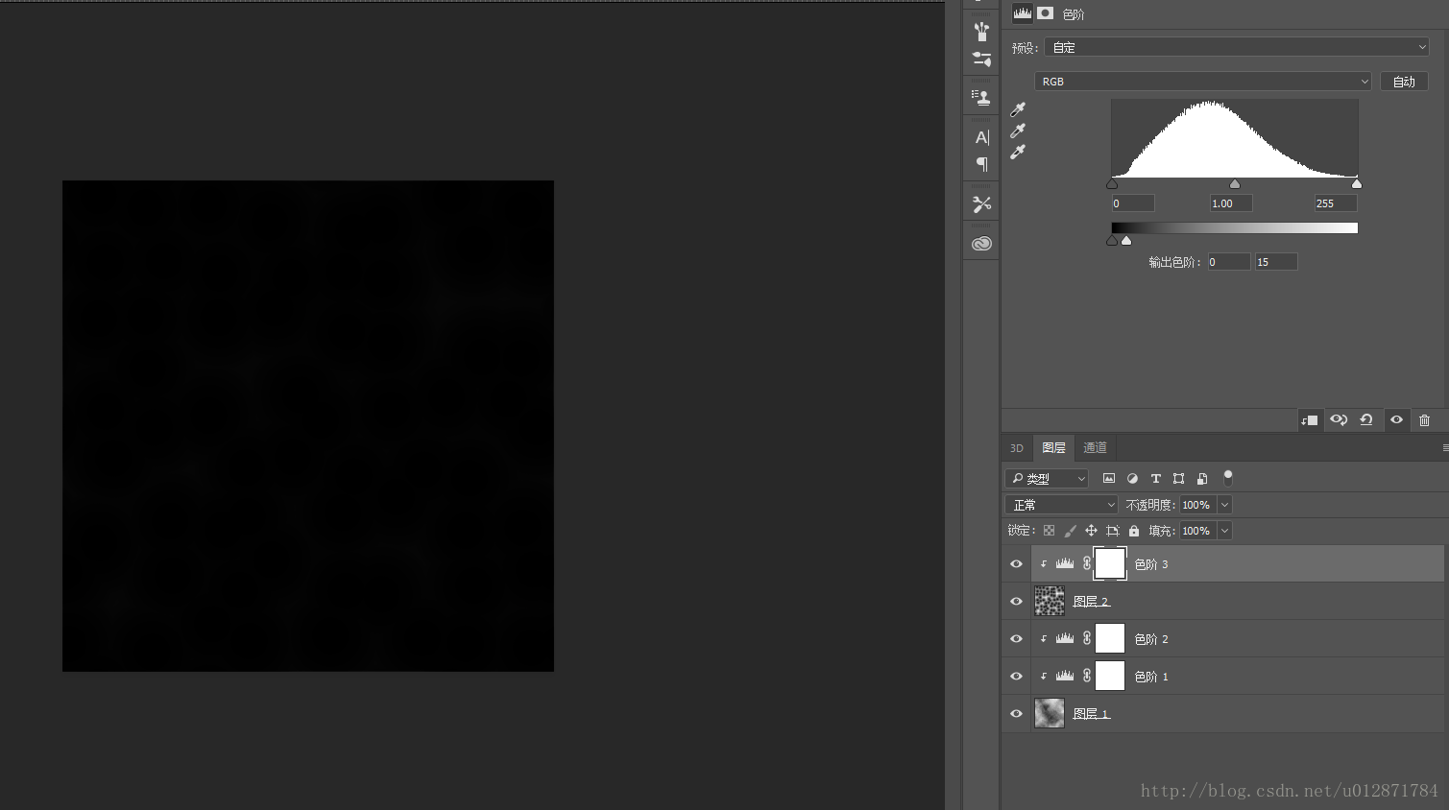This screenshot has width=1449, height=810.
Task: Click the midtone value field 1.00
Action: [1232, 203]
